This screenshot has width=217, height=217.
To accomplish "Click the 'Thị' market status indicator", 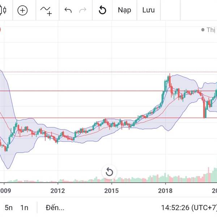I will pyautogui.click(x=208, y=30).
